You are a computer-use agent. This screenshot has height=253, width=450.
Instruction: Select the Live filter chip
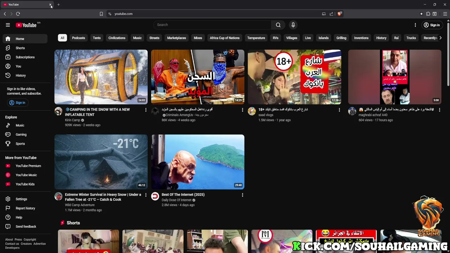pos(308,38)
